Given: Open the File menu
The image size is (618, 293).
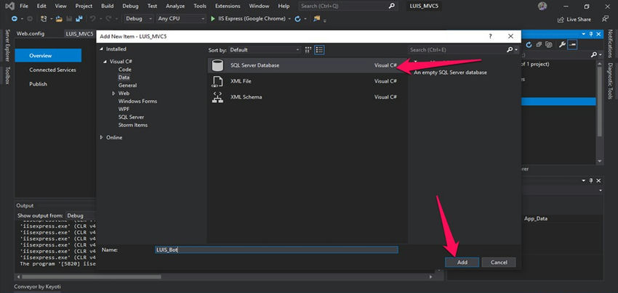Looking at the screenshot, I should 24,6.
